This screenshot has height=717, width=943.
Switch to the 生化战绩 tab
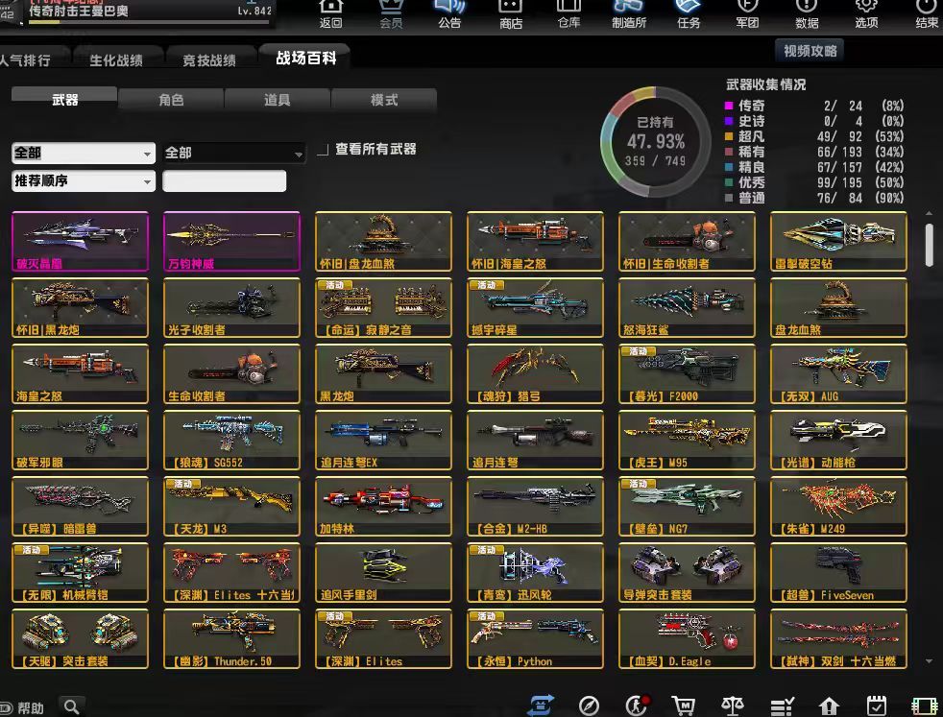[x=116, y=60]
